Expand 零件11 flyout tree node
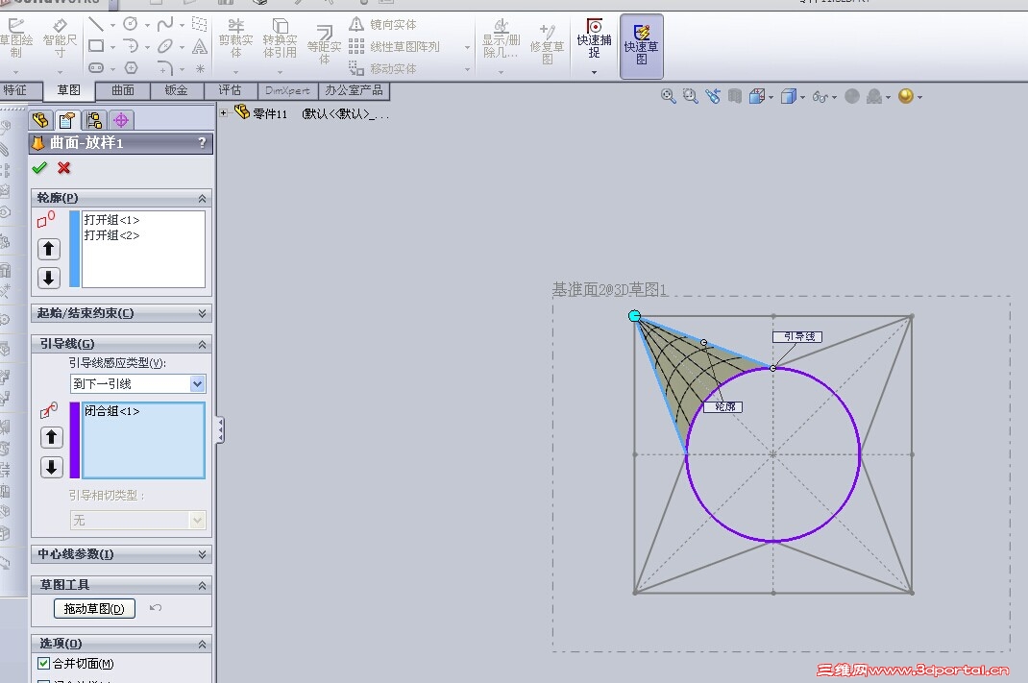The image size is (1028, 683). [x=224, y=112]
